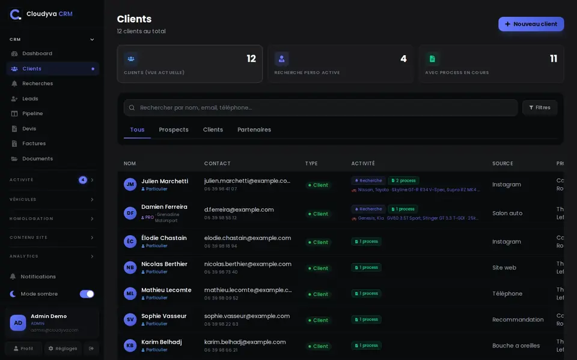Click the JM avatar for Julien Marchetti

pos(130,184)
